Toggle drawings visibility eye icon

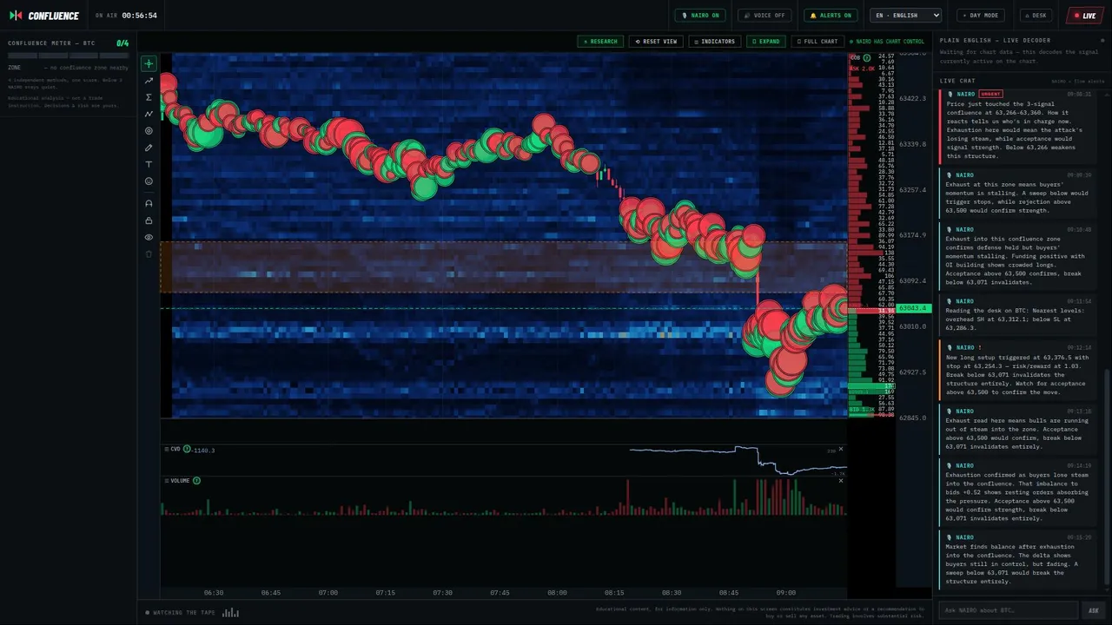tap(149, 237)
